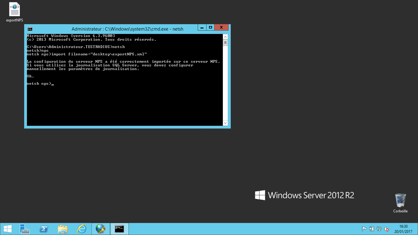
Task: Open the battery power tray icon
Action: pos(372,229)
